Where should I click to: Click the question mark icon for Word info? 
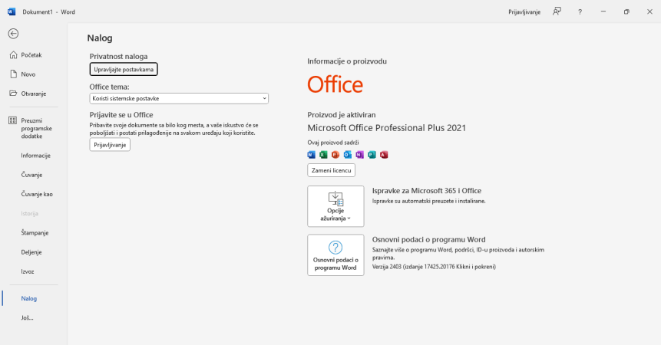[335, 248]
